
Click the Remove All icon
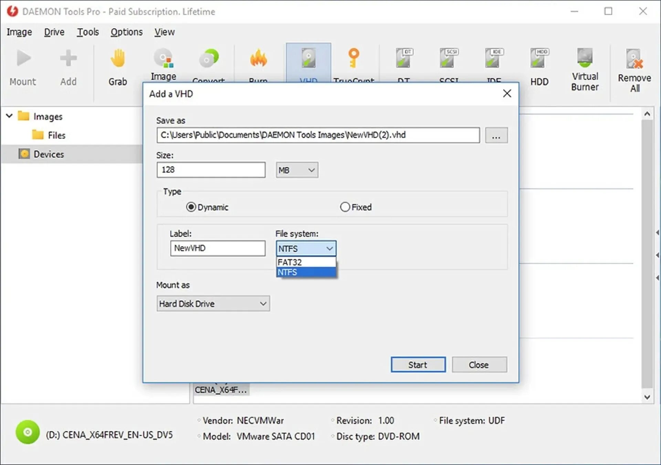click(634, 59)
